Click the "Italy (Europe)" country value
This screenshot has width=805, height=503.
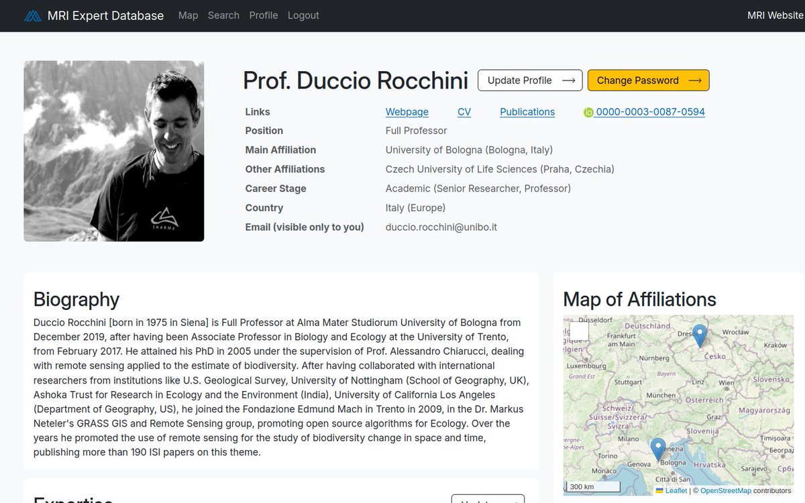click(x=416, y=208)
